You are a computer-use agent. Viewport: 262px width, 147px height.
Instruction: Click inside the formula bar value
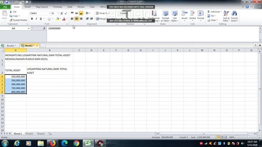pyautogui.click(x=54, y=29)
